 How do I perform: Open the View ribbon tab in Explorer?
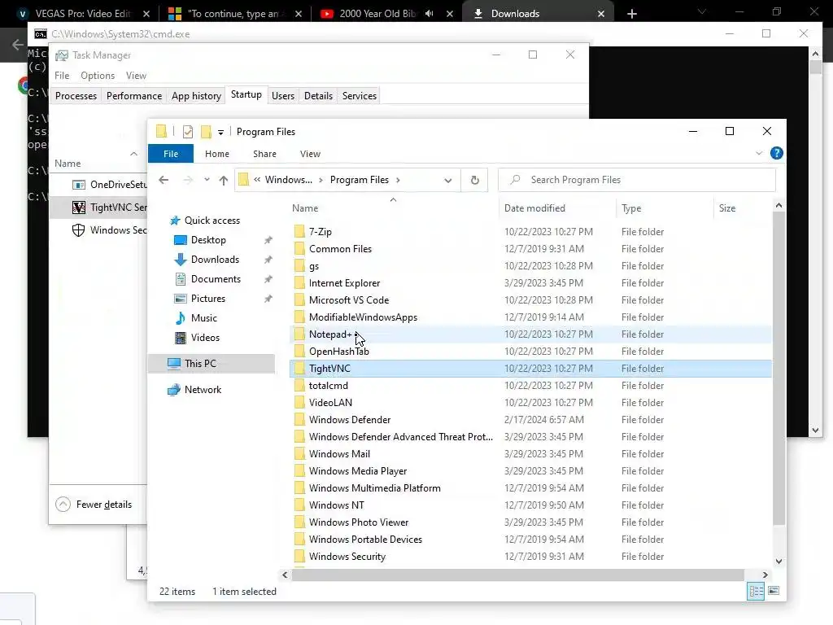310,154
